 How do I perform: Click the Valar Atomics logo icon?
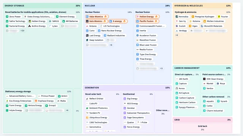tap(87, 17)
